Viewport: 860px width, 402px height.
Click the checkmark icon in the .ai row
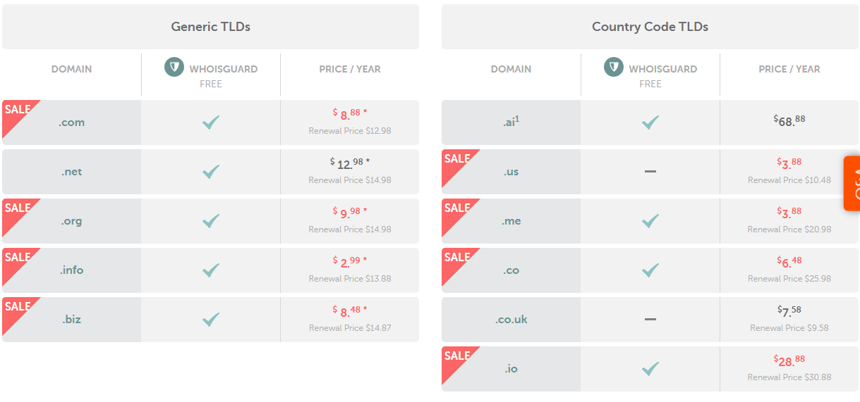click(x=650, y=123)
